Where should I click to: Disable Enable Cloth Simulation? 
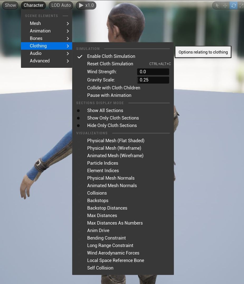coord(111,56)
